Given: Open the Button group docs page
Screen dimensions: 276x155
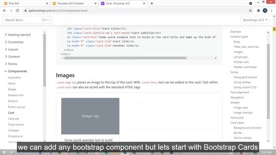Looking at the screenshot, I should [16, 107].
